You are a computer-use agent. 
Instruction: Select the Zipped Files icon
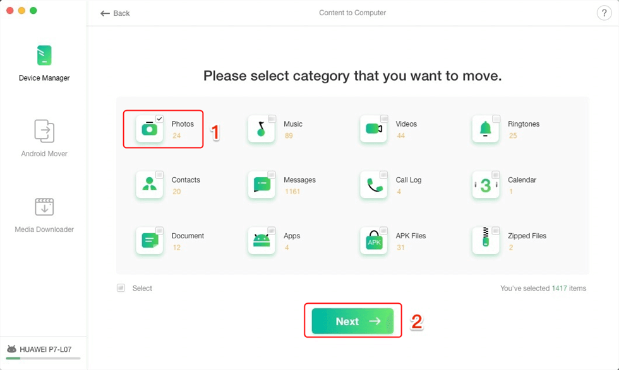coord(485,241)
